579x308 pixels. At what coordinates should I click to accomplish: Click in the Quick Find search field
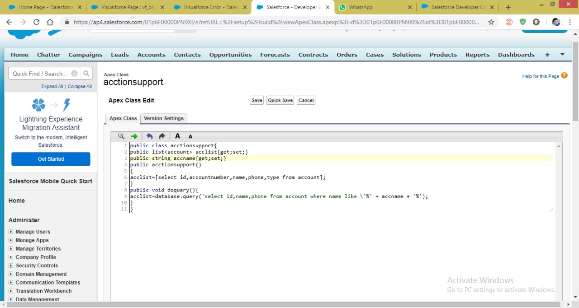[41, 74]
